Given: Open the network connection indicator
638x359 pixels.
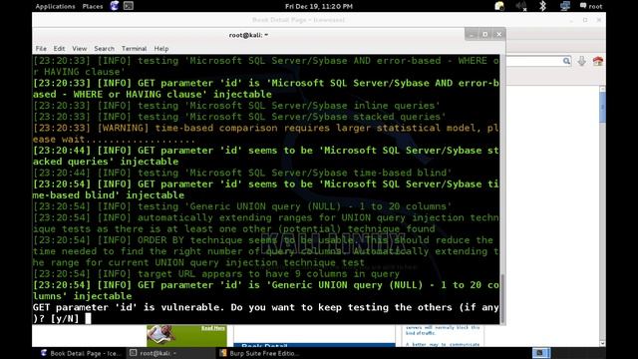Looking at the screenshot, I should click(565, 6).
